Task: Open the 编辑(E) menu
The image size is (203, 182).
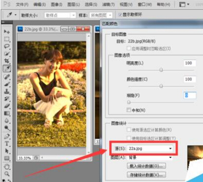Action: pos(39,4)
